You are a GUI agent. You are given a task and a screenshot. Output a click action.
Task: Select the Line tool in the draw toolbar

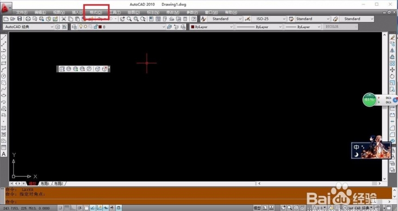4,38
